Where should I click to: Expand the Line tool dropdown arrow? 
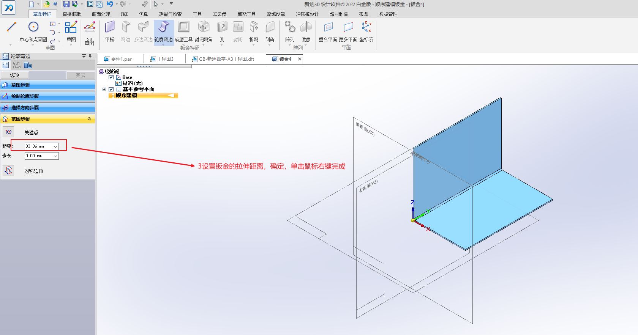point(11,45)
